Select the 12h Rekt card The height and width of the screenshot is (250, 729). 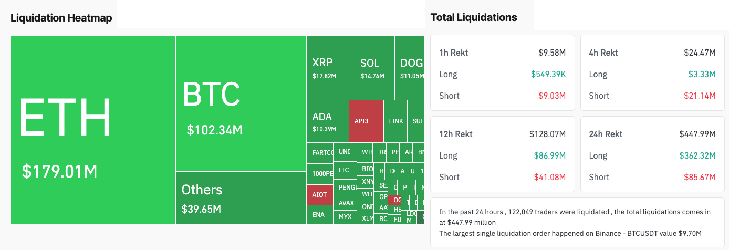(502, 154)
